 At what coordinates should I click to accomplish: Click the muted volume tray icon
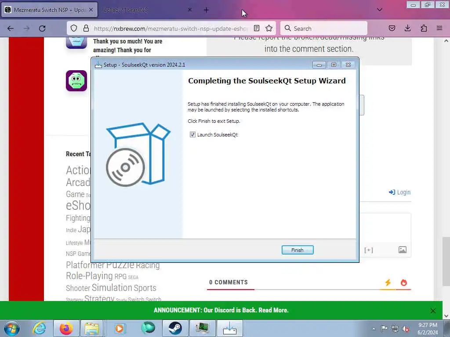point(406,329)
